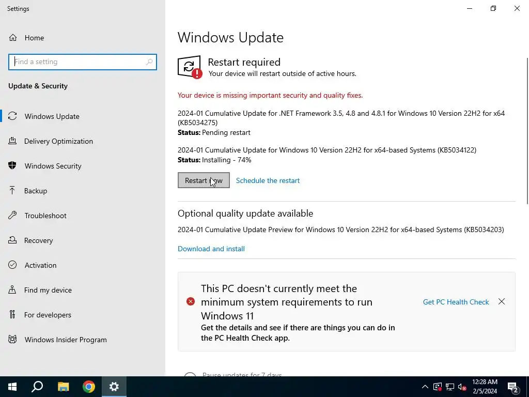The width and height of the screenshot is (529, 397).
Task: Restore down the Settings window
Action: [x=493, y=8]
